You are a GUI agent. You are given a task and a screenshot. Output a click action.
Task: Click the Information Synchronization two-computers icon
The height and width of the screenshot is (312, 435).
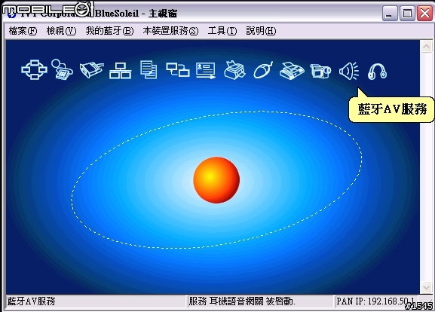click(178, 69)
